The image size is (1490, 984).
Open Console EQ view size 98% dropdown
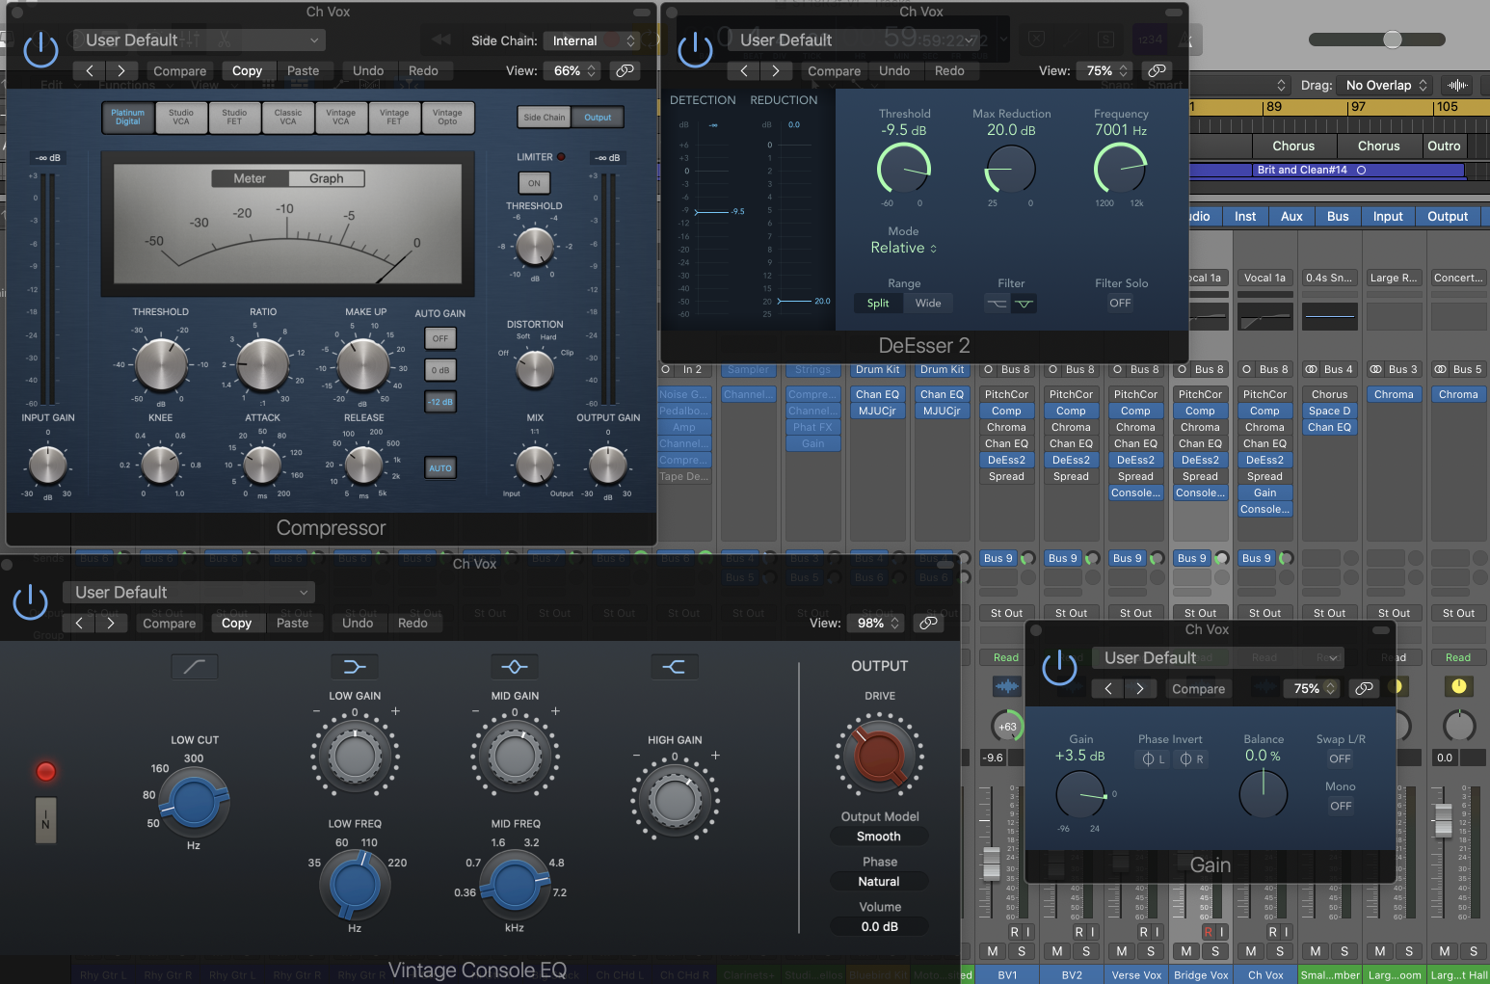click(x=876, y=623)
